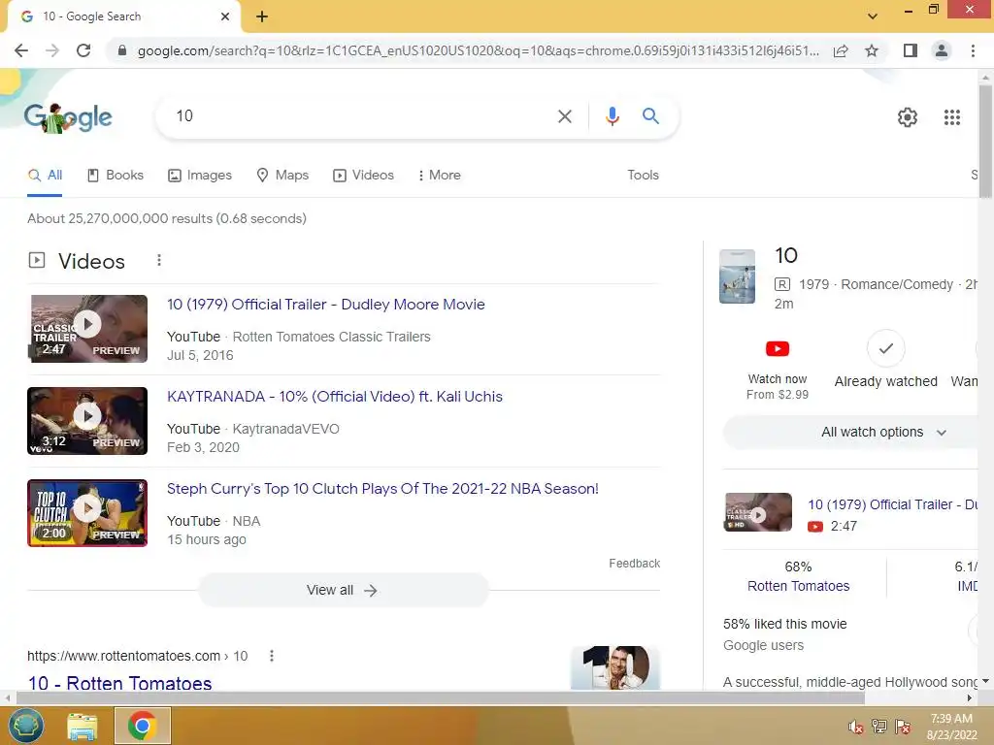Click the horizontal scrollbar right arrow
This screenshot has height=745, width=994.
tap(970, 698)
